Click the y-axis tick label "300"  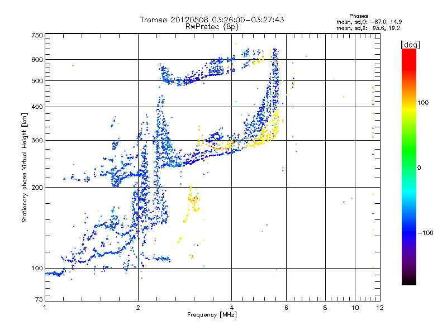[x=37, y=141]
